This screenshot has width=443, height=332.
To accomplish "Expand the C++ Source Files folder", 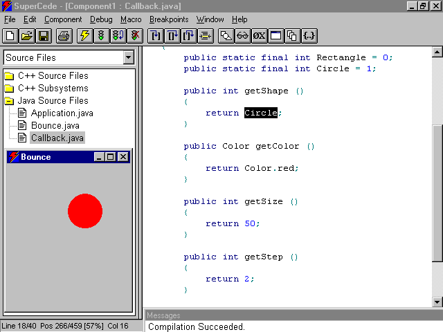I will click(9, 75).
